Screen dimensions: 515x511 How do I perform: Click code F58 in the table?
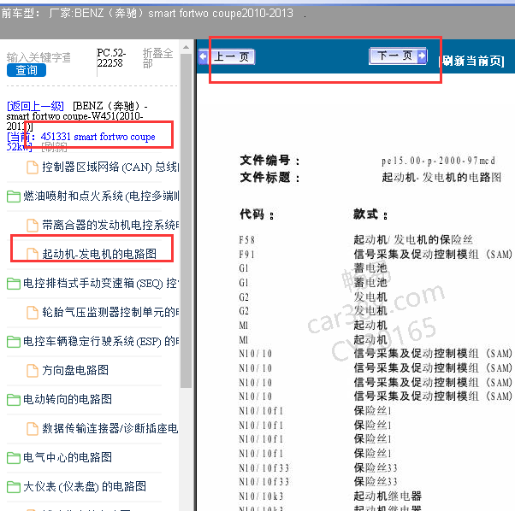coord(246,240)
